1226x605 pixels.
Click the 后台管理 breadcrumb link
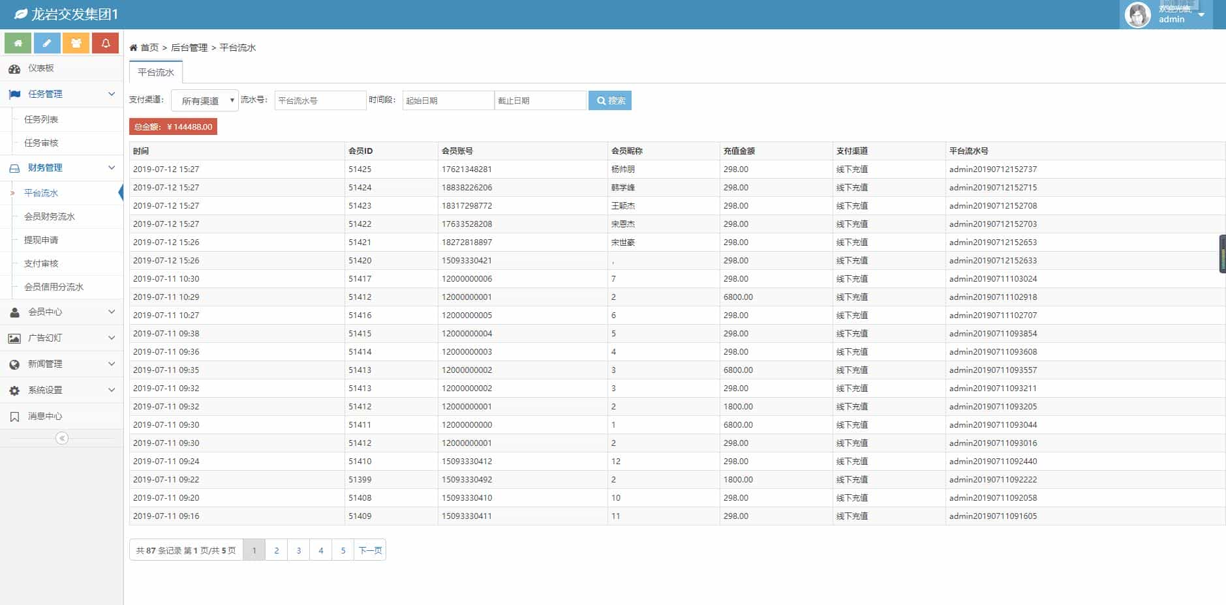(189, 48)
